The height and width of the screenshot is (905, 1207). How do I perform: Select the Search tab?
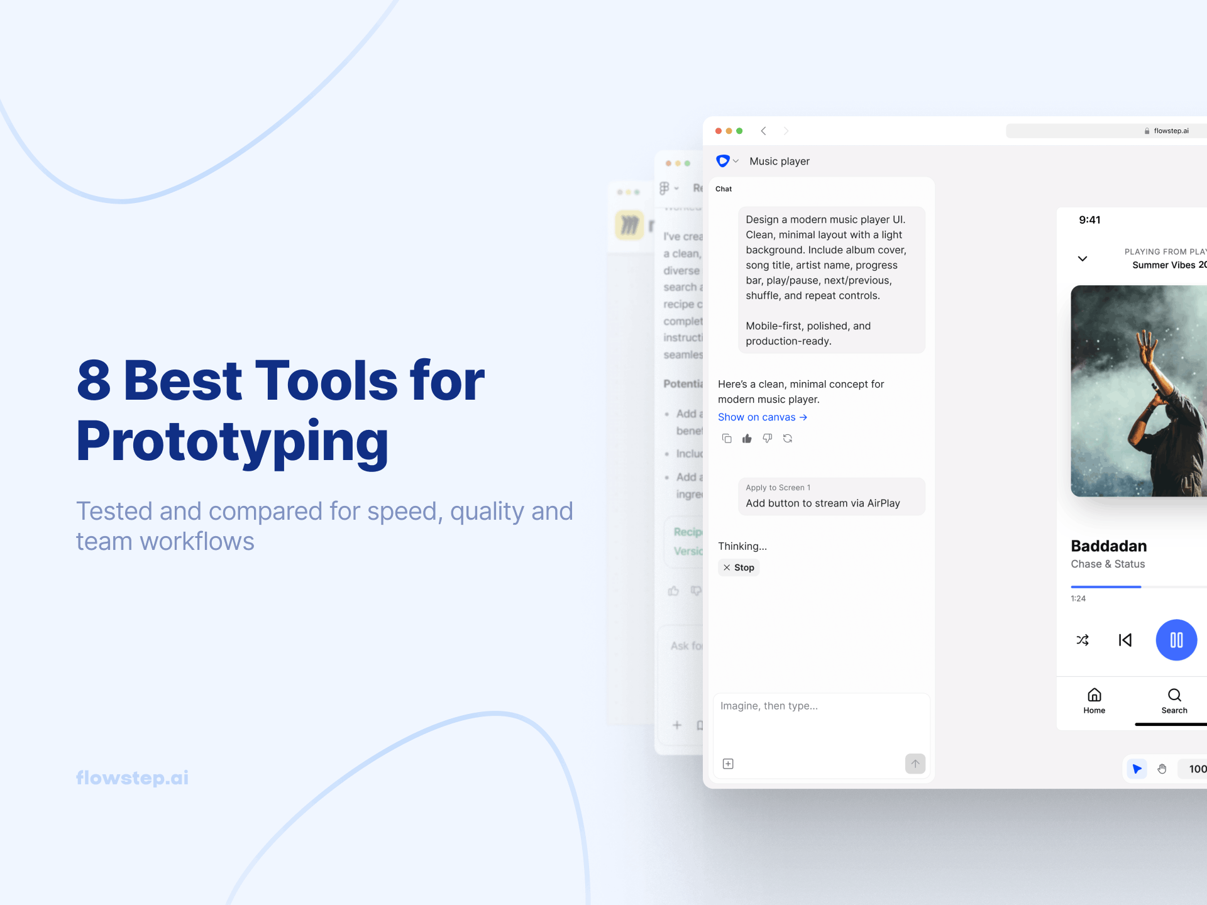[1174, 701]
